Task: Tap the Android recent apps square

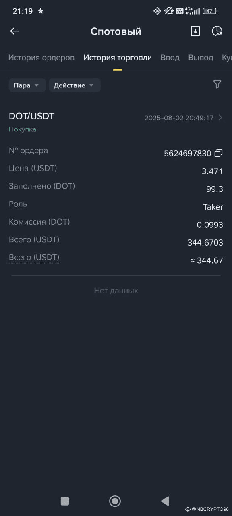Action: pos(65,501)
